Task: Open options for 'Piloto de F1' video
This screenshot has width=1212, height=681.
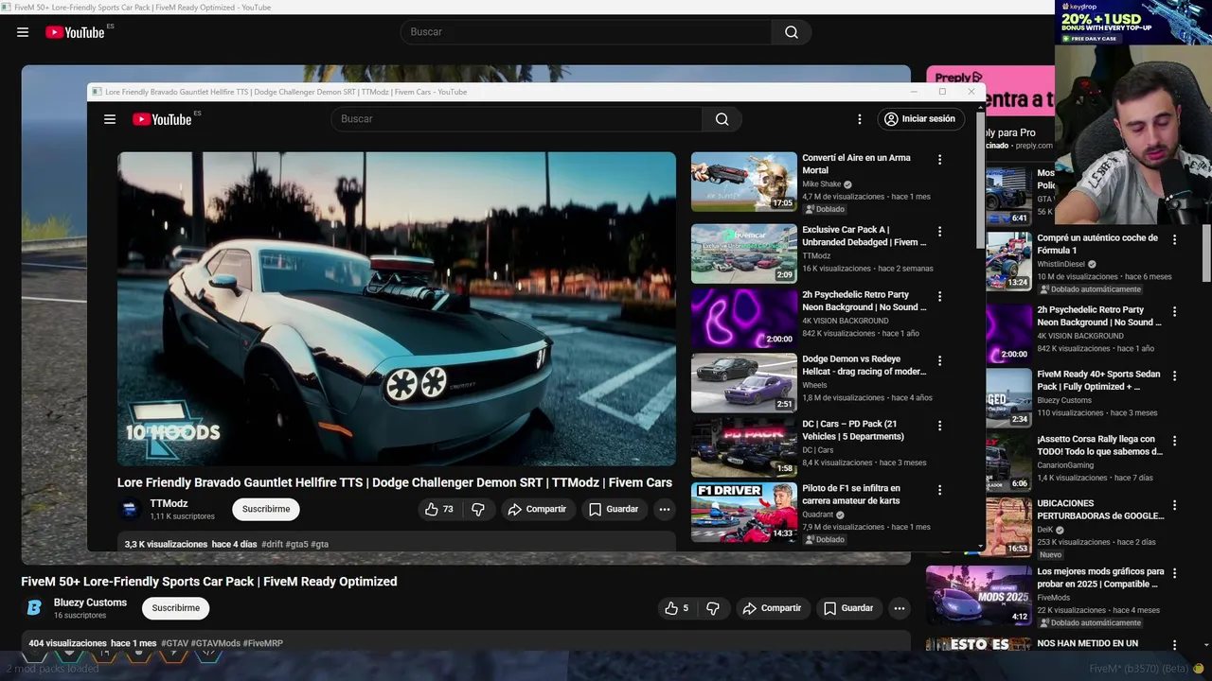Action: (939, 490)
